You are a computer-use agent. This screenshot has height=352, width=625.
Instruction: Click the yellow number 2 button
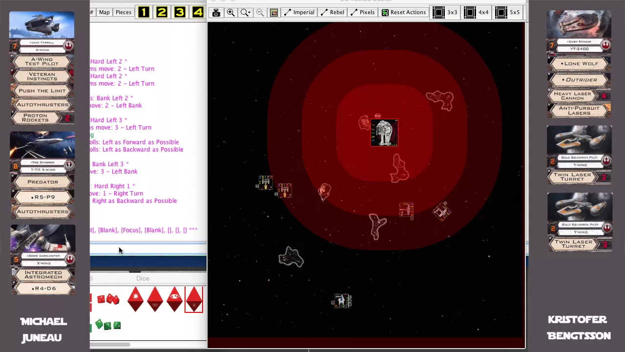coord(162,12)
